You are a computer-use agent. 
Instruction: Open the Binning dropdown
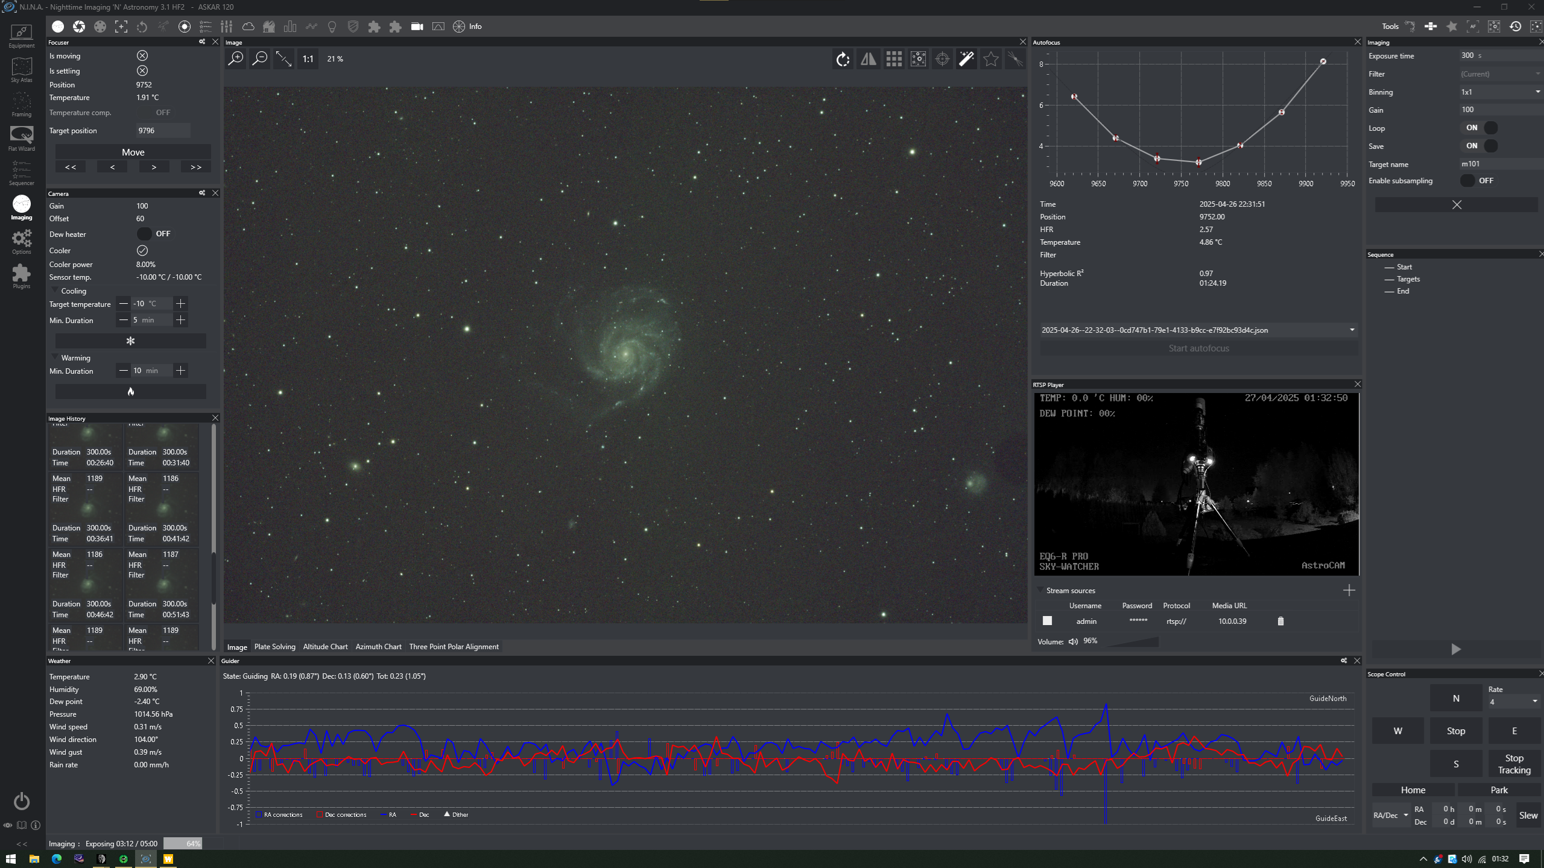1499,92
